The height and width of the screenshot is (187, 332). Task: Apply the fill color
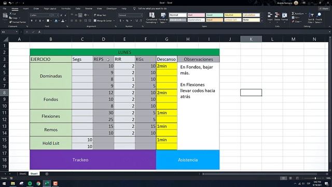click(x=56, y=21)
